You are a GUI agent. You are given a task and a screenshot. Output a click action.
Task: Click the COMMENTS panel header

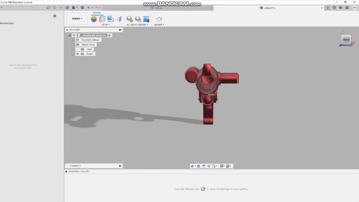tap(94, 166)
